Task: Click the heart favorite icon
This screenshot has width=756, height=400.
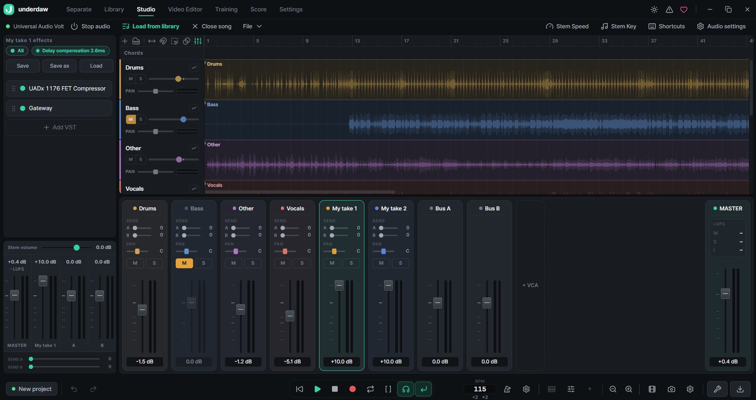Action: [x=684, y=9]
